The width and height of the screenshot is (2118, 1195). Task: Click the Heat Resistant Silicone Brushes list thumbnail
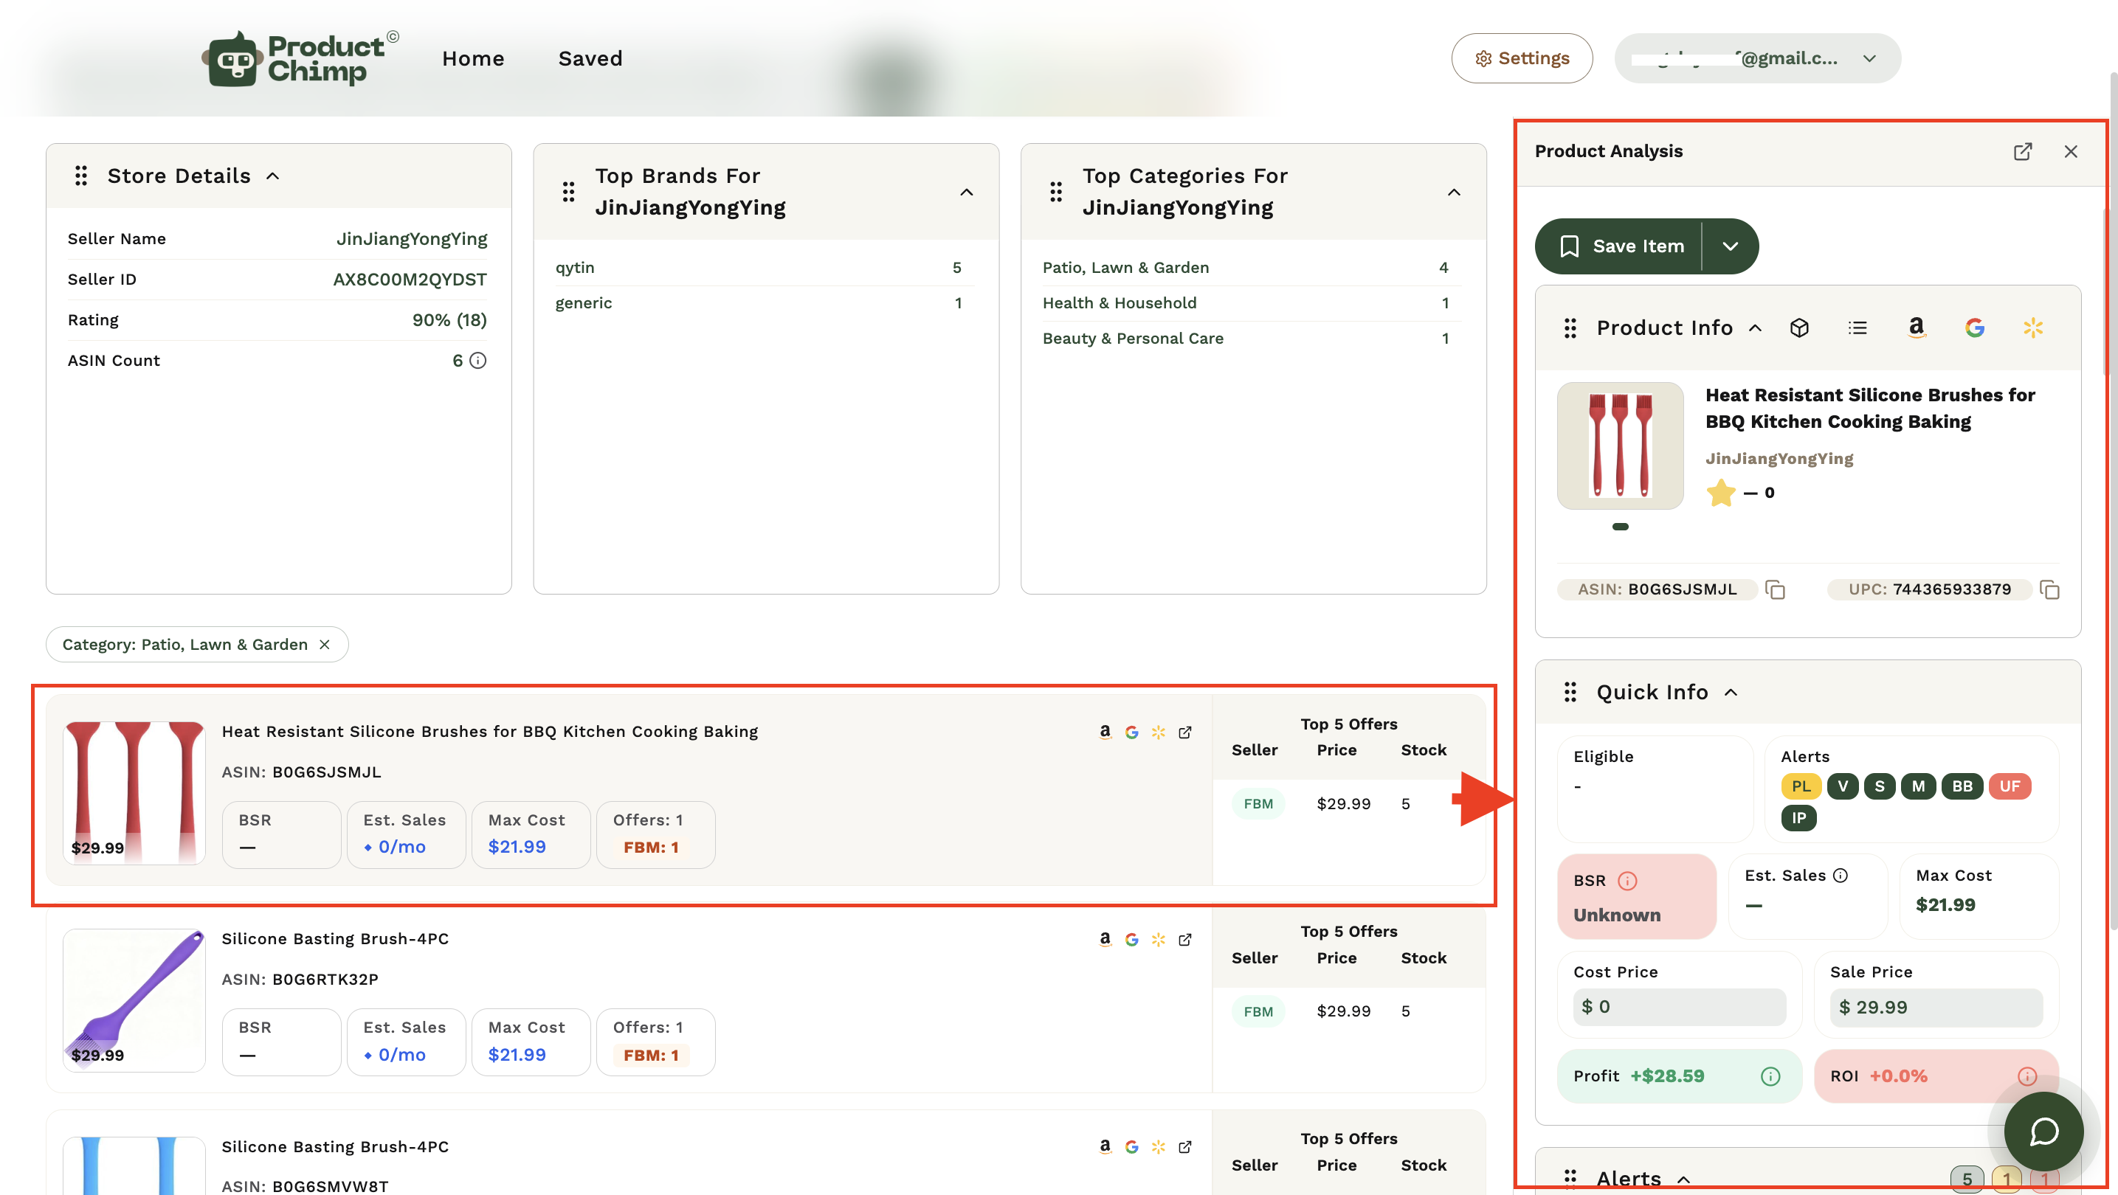coord(134,793)
